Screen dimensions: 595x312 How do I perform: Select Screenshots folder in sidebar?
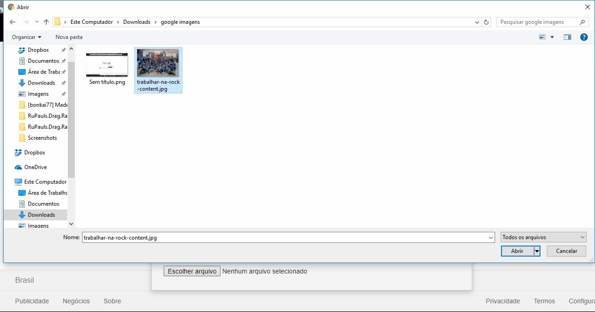(42, 138)
